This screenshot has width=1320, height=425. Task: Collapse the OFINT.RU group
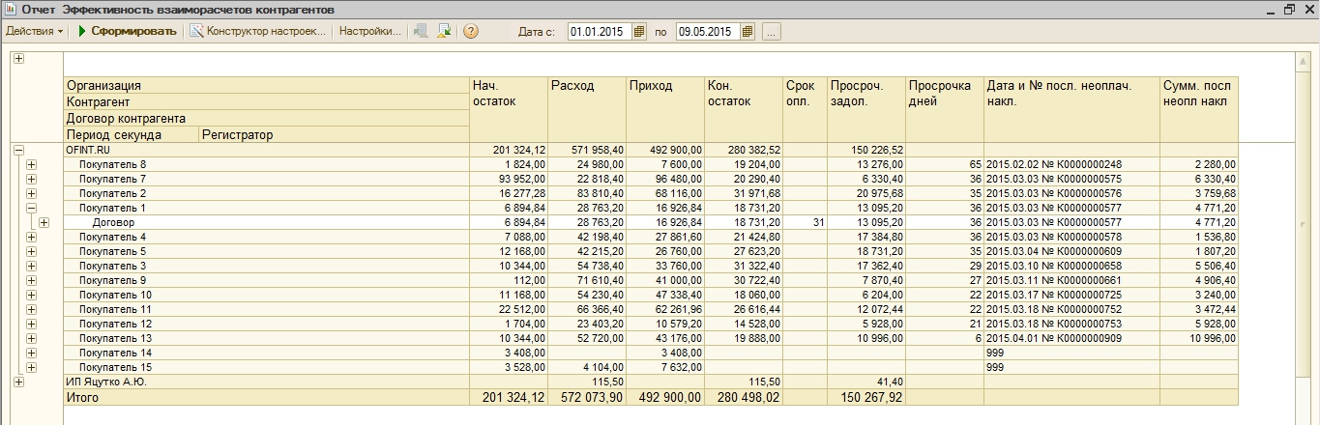[18, 150]
